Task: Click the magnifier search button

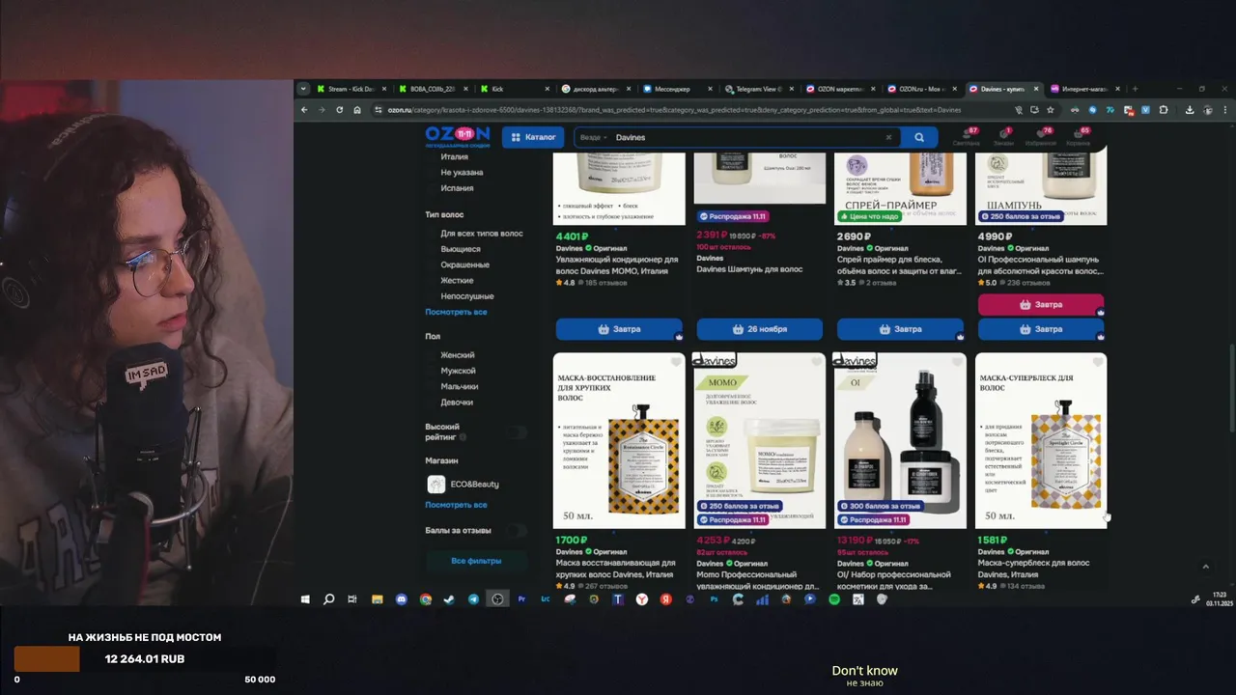Action: (919, 137)
